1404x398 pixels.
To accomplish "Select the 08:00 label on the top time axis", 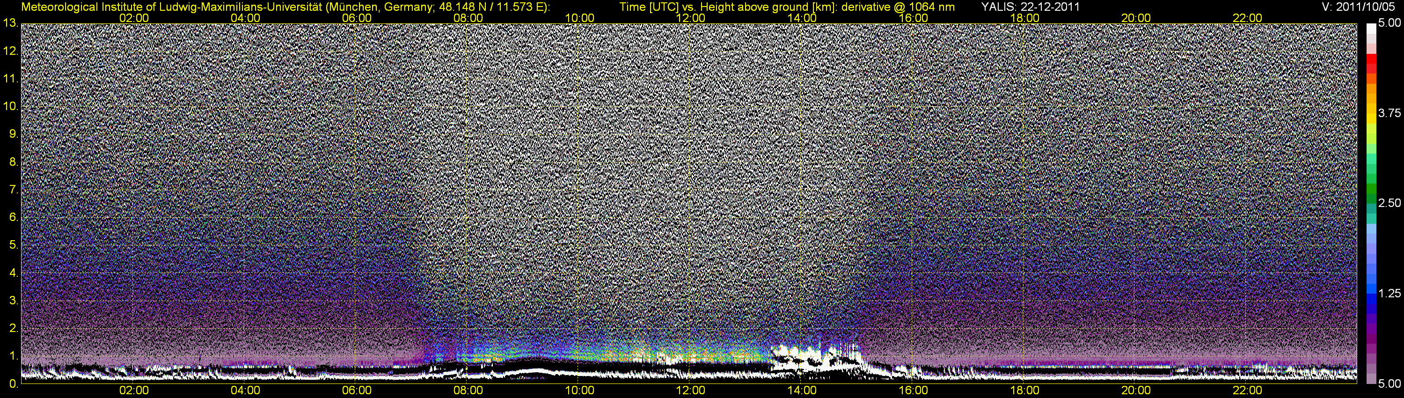I will [468, 18].
